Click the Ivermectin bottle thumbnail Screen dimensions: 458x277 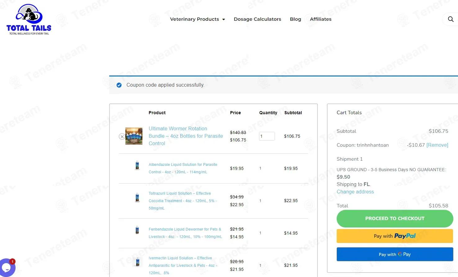(137, 262)
